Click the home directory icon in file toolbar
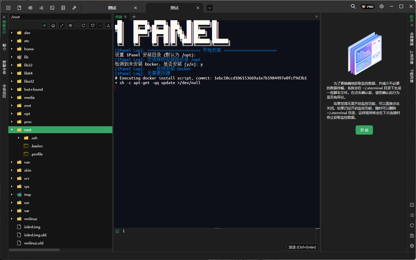Viewport: 416px width, 260px height. pos(53,25)
